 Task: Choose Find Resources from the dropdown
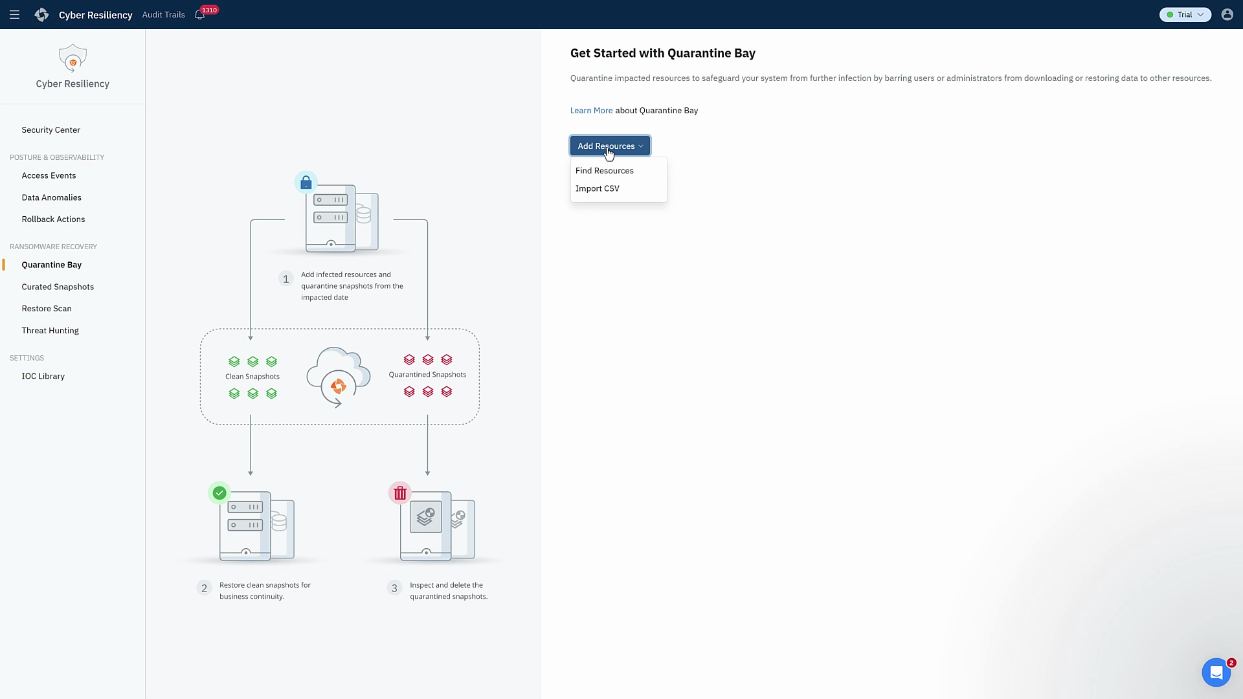(x=605, y=171)
